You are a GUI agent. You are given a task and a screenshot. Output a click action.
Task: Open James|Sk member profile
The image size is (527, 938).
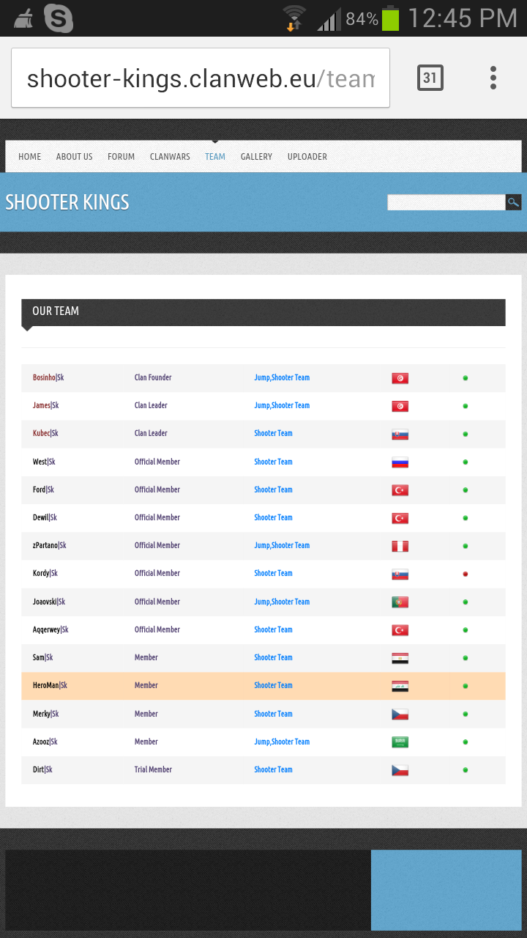(x=46, y=405)
